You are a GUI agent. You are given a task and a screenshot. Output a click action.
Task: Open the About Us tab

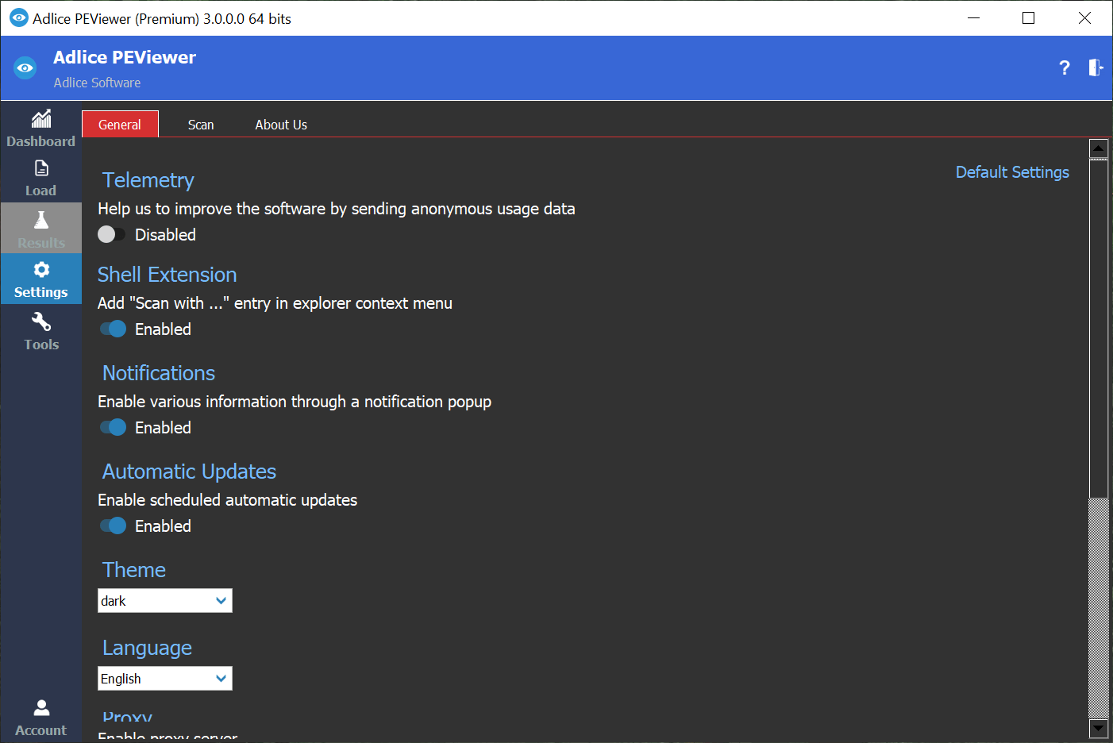pos(281,125)
